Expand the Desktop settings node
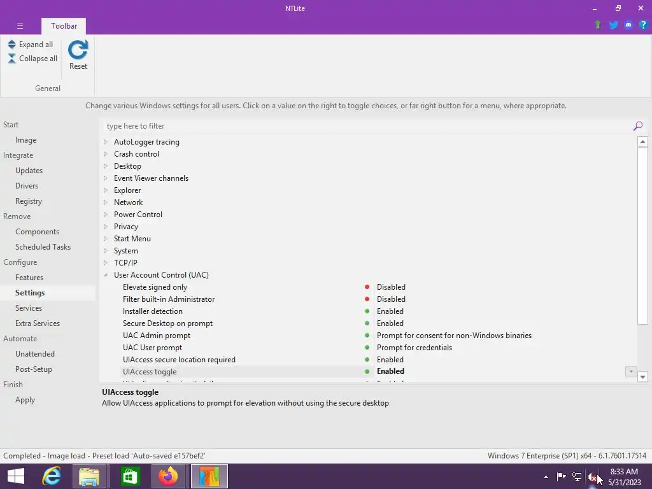Image resolution: width=652 pixels, height=489 pixels. pyautogui.click(x=106, y=166)
